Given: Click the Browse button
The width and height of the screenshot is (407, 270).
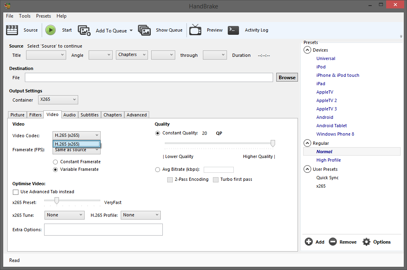Looking at the screenshot, I should click(x=287, y=78).
